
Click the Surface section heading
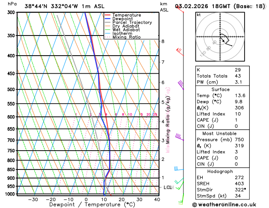(x=220, y=89)
